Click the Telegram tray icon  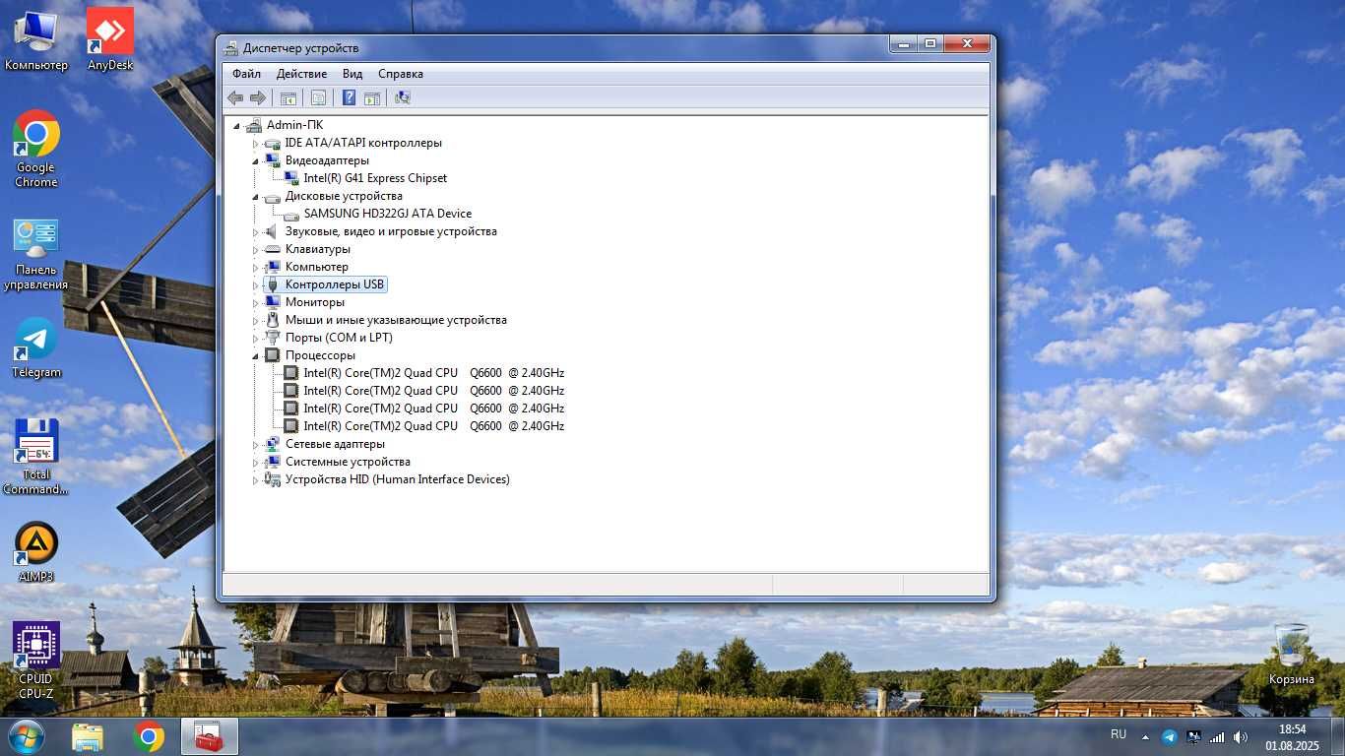[1170, 736]
